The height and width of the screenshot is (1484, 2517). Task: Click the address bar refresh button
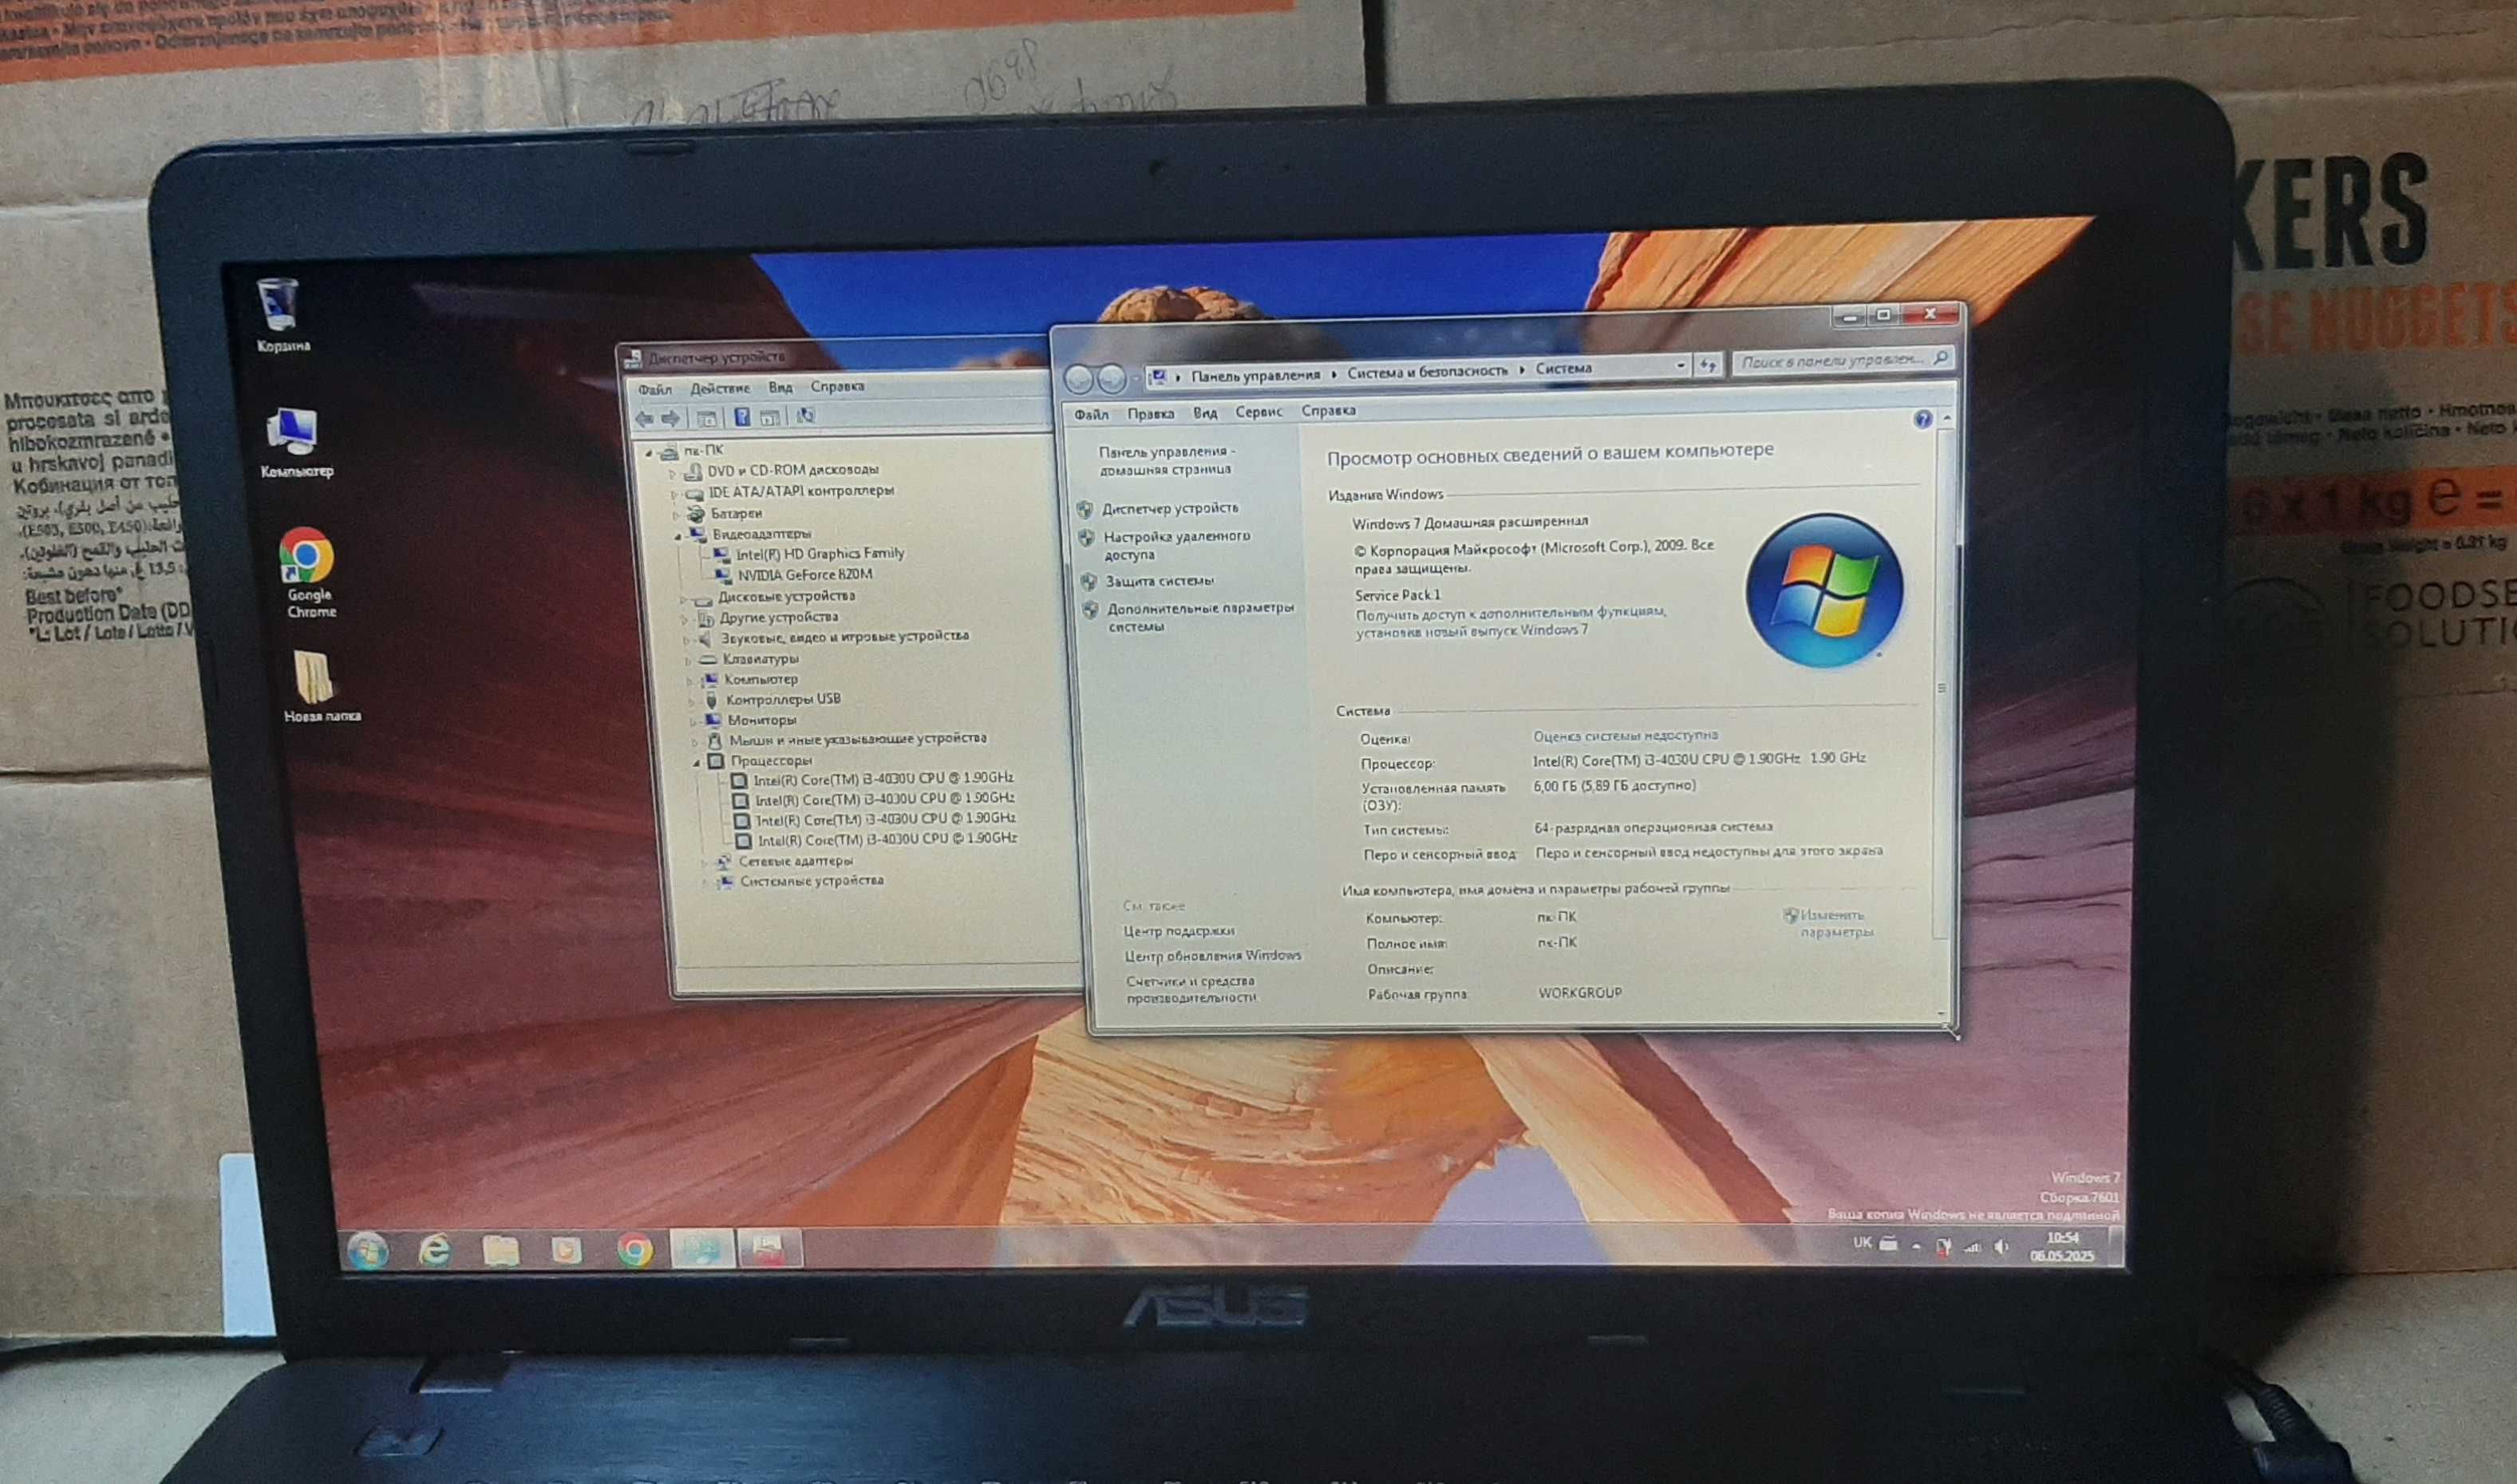[1708, 365]
